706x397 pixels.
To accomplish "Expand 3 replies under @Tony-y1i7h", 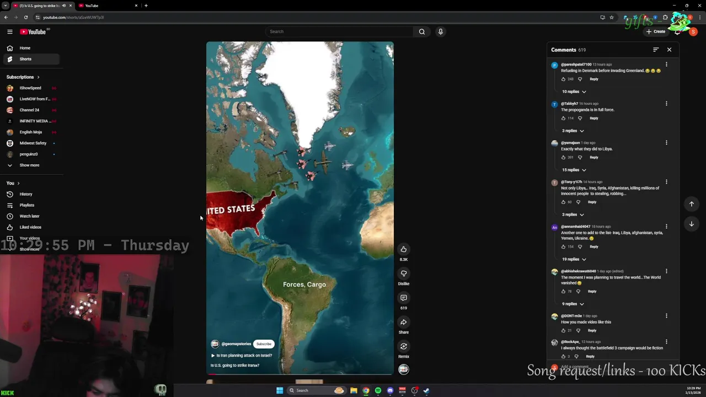I will 573,214.
